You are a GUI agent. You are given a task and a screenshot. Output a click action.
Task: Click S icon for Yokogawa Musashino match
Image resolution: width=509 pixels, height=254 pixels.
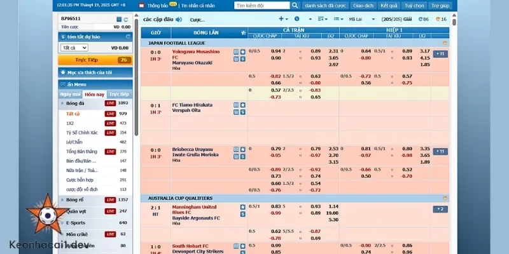243,59
